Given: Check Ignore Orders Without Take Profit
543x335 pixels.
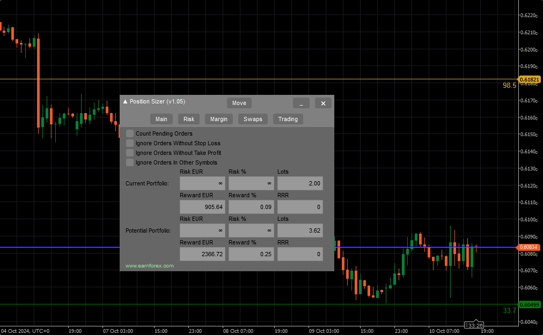Looking at the screenshot, I should 130,153.
